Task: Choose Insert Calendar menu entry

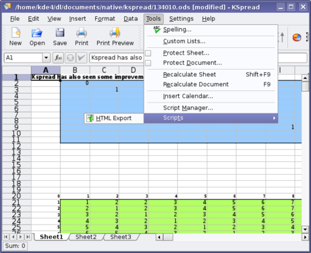Action: (210, 96)
